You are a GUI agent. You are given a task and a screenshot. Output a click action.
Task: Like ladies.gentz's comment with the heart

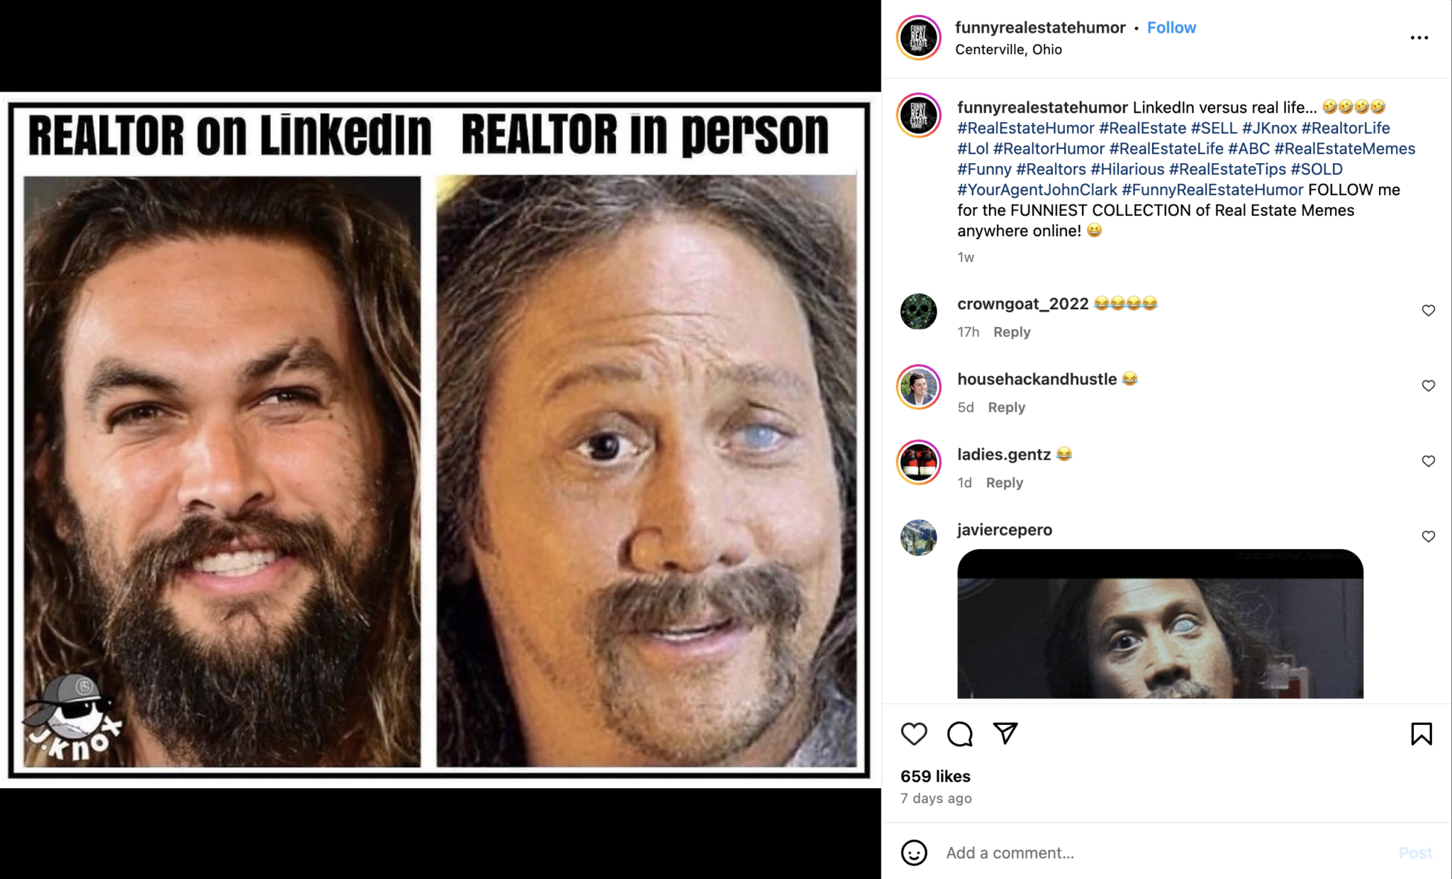coord(1428,461)
